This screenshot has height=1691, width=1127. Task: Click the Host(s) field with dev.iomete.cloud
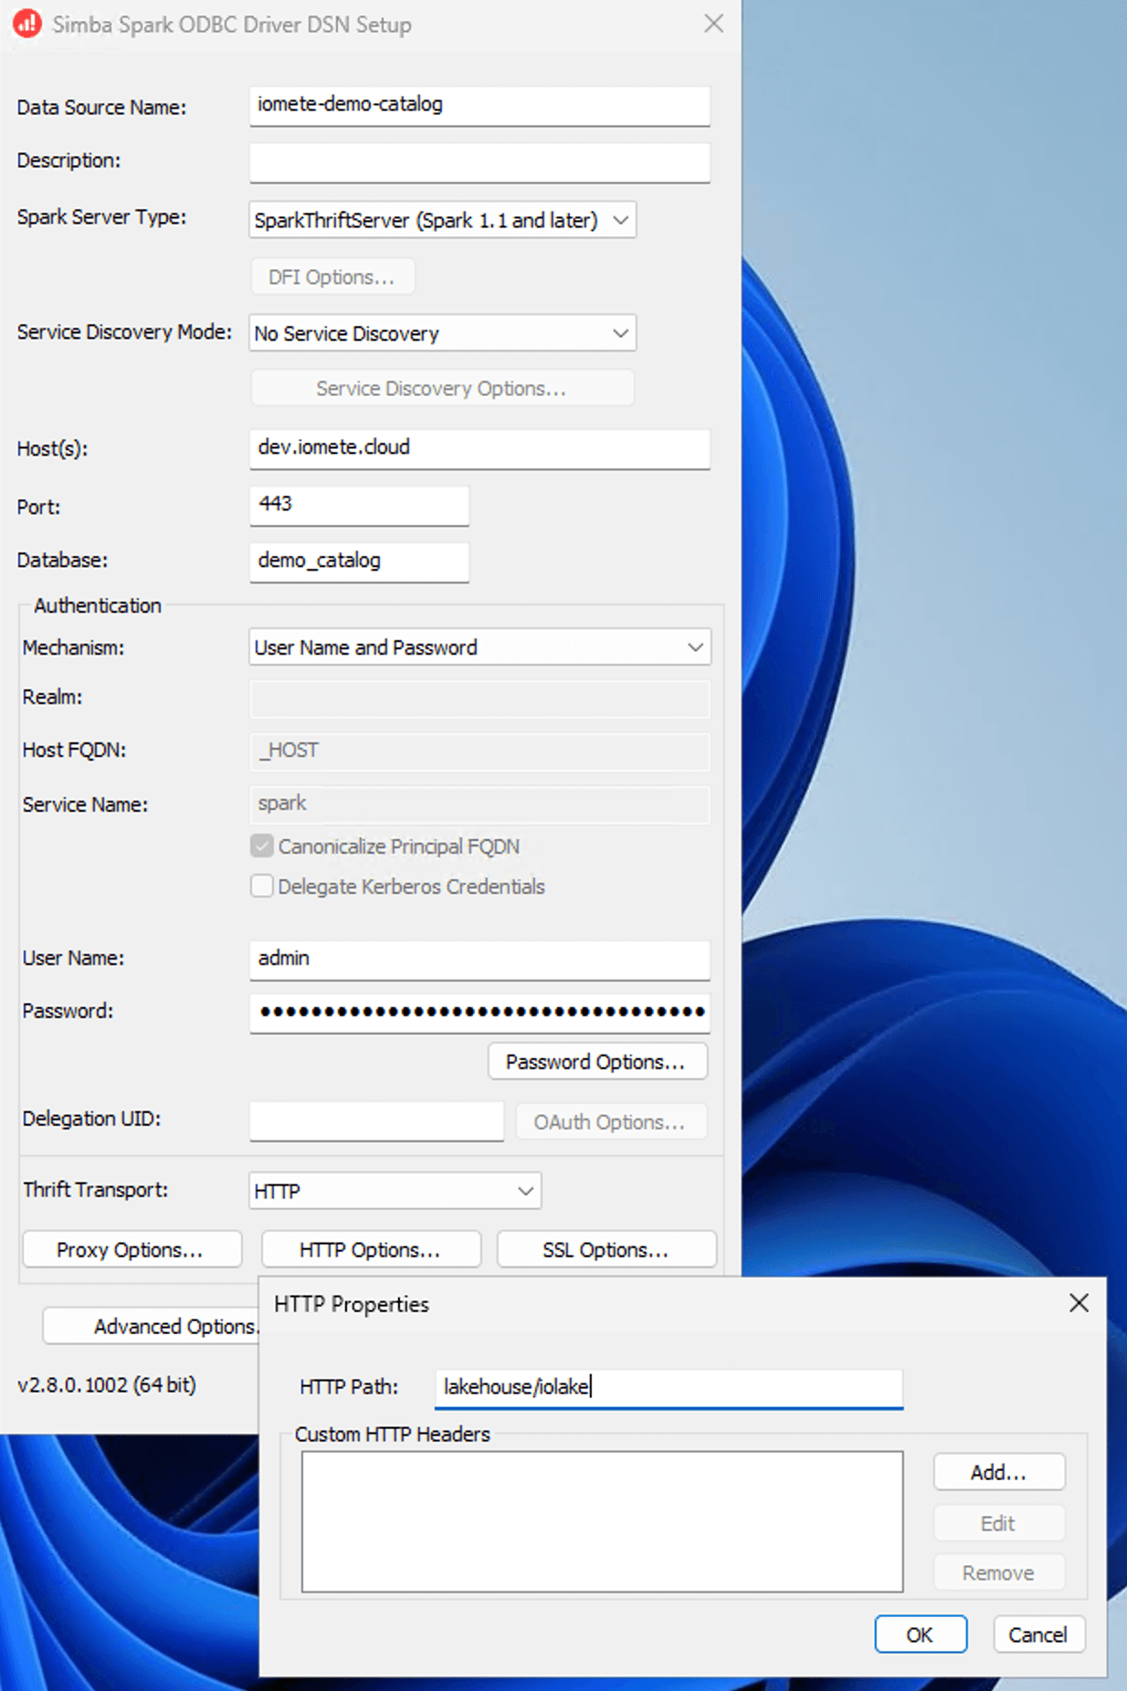(479, 449)
